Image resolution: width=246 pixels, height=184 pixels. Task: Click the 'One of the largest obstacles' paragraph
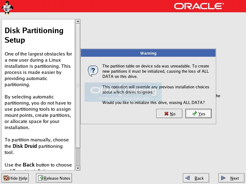pos(38,69)
